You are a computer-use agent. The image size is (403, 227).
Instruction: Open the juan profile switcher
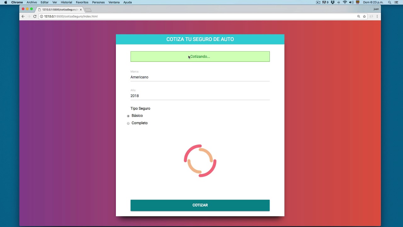[x=376, y=9]
